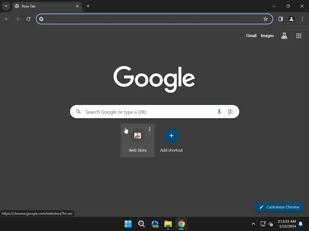Screen dimensions: 309x231
Task: Click the browser back arrow
Action: click(7, 19)
